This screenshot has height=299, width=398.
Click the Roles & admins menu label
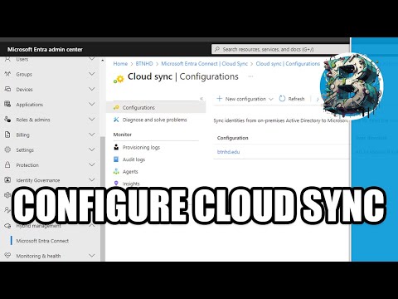pos(33,120)
